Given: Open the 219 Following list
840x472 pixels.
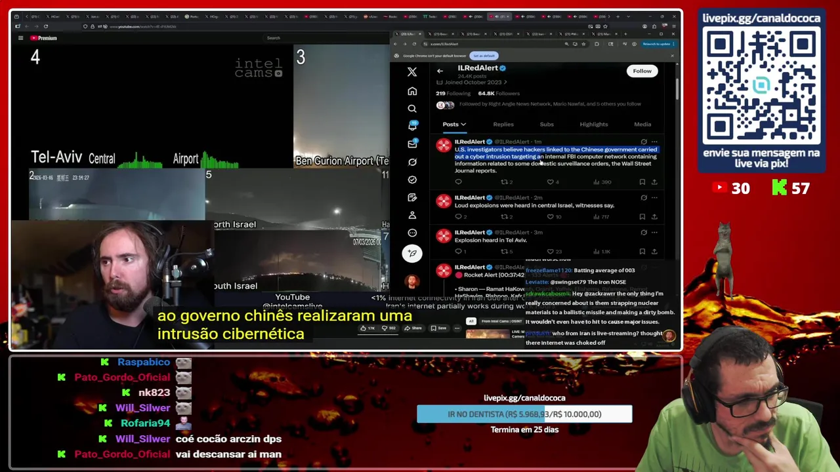Looking at the screenshot, I should [x=453, y=94].
